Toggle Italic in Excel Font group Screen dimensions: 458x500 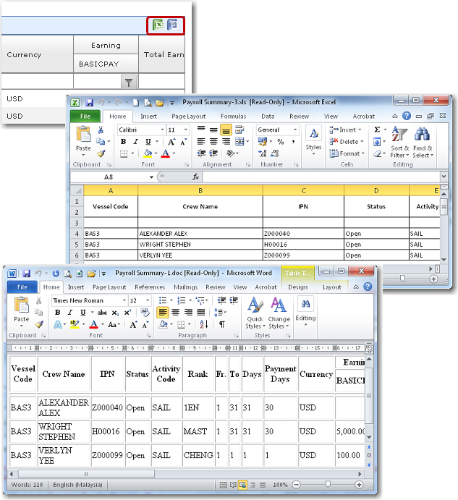pyautogui.click(x=136, y=142)
